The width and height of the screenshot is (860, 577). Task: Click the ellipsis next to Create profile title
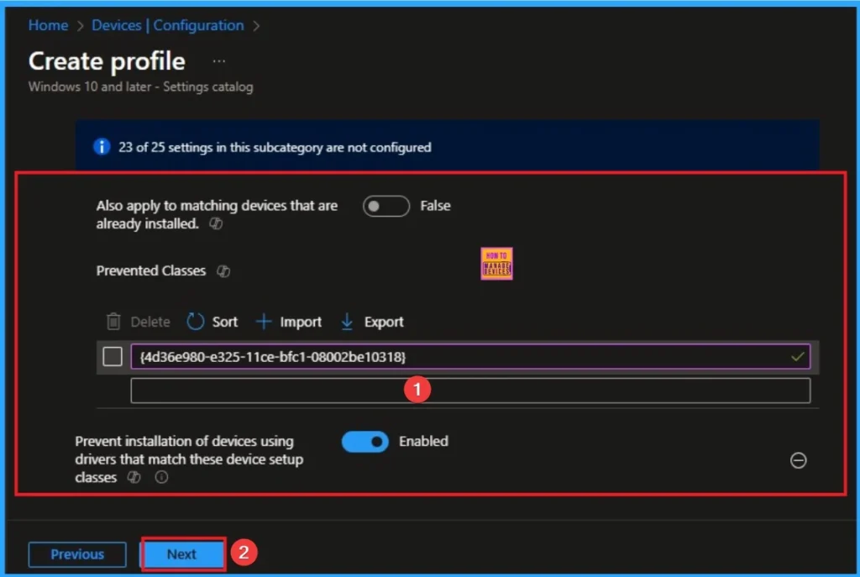click(218, 59)
